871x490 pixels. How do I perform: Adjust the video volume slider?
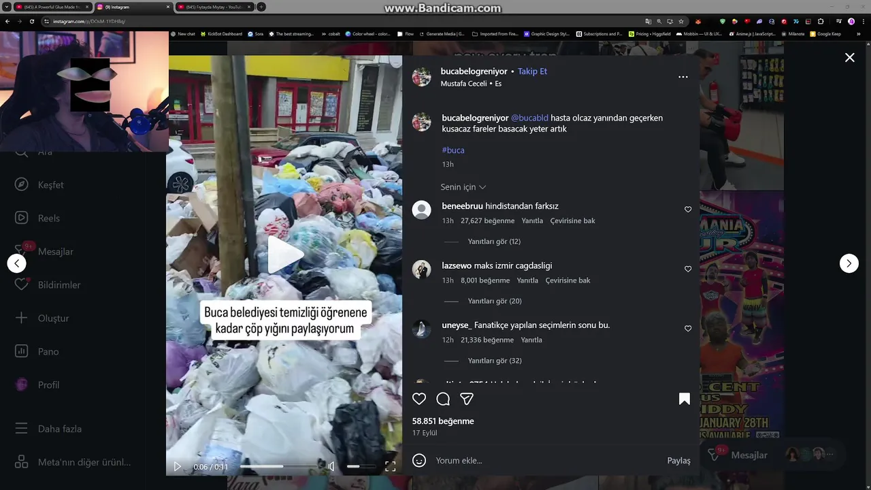tap(361, 466)
